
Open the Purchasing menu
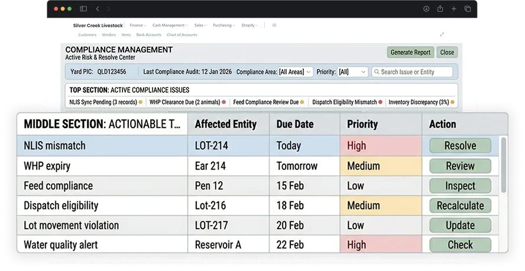pos(224,25)
